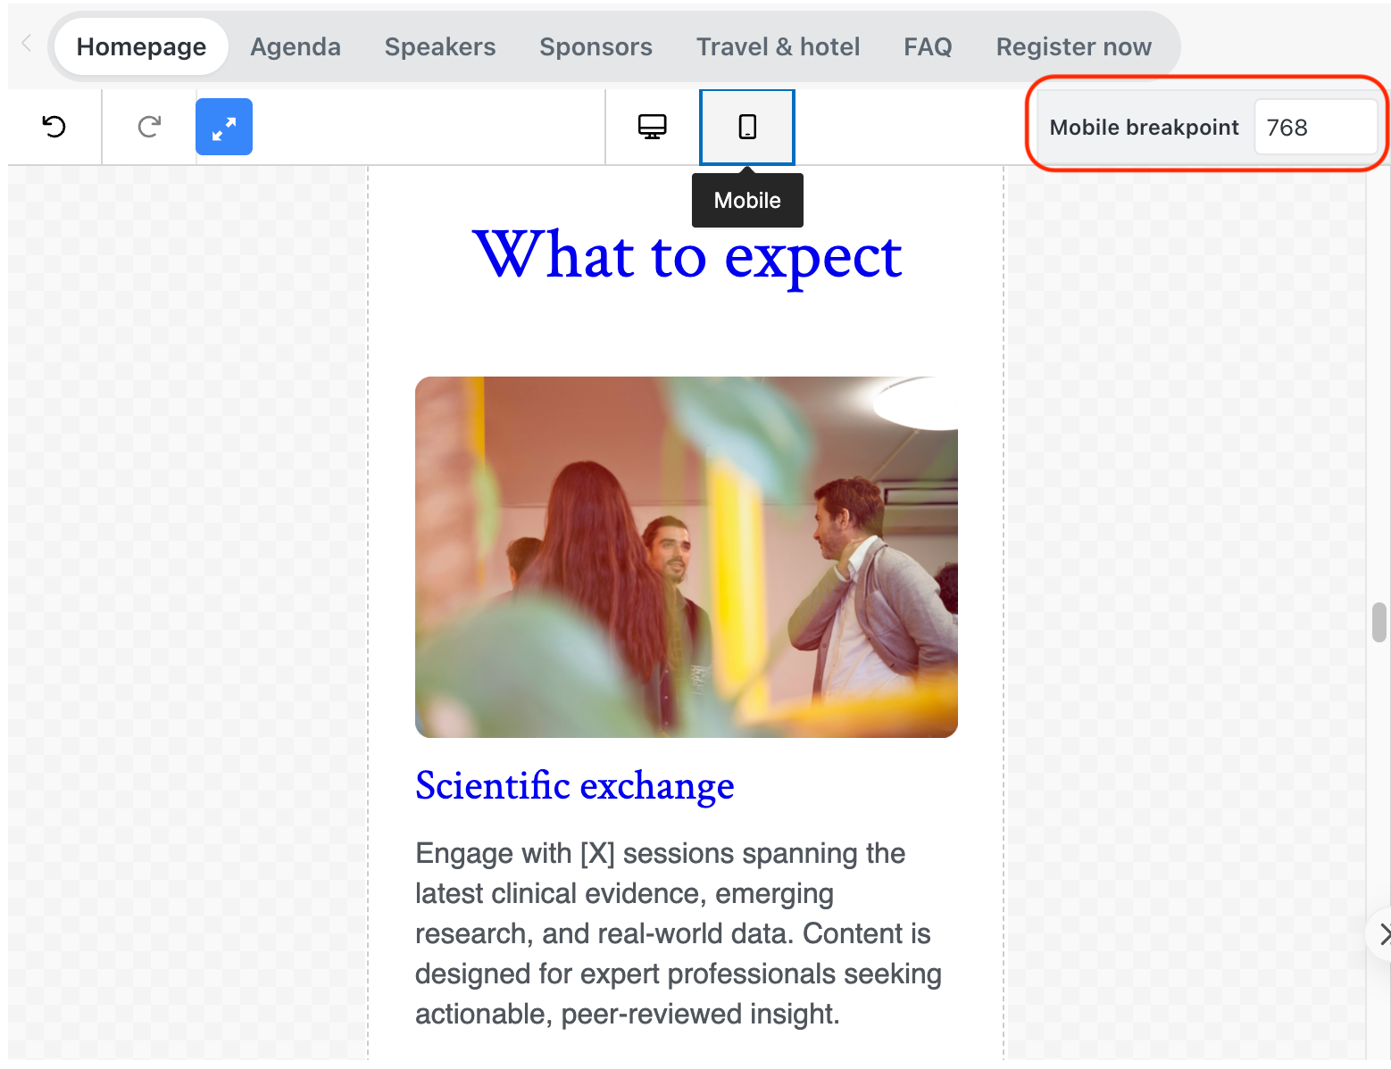This screenshot has width=1391, height=1069.
Task: Click the Mobile breakpoint label
Action: coord(1144,127)
